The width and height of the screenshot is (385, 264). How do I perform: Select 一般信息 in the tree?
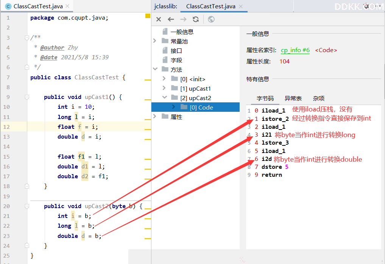tap(182, 32)
